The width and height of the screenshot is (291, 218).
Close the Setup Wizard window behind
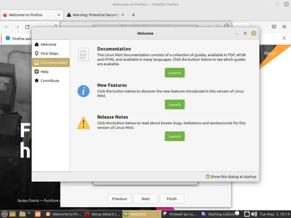coord(226,25)
